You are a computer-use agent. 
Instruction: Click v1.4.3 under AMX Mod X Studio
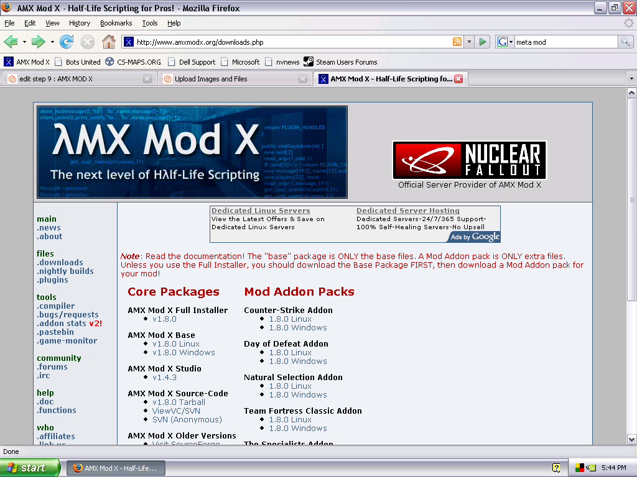[164, 377]
